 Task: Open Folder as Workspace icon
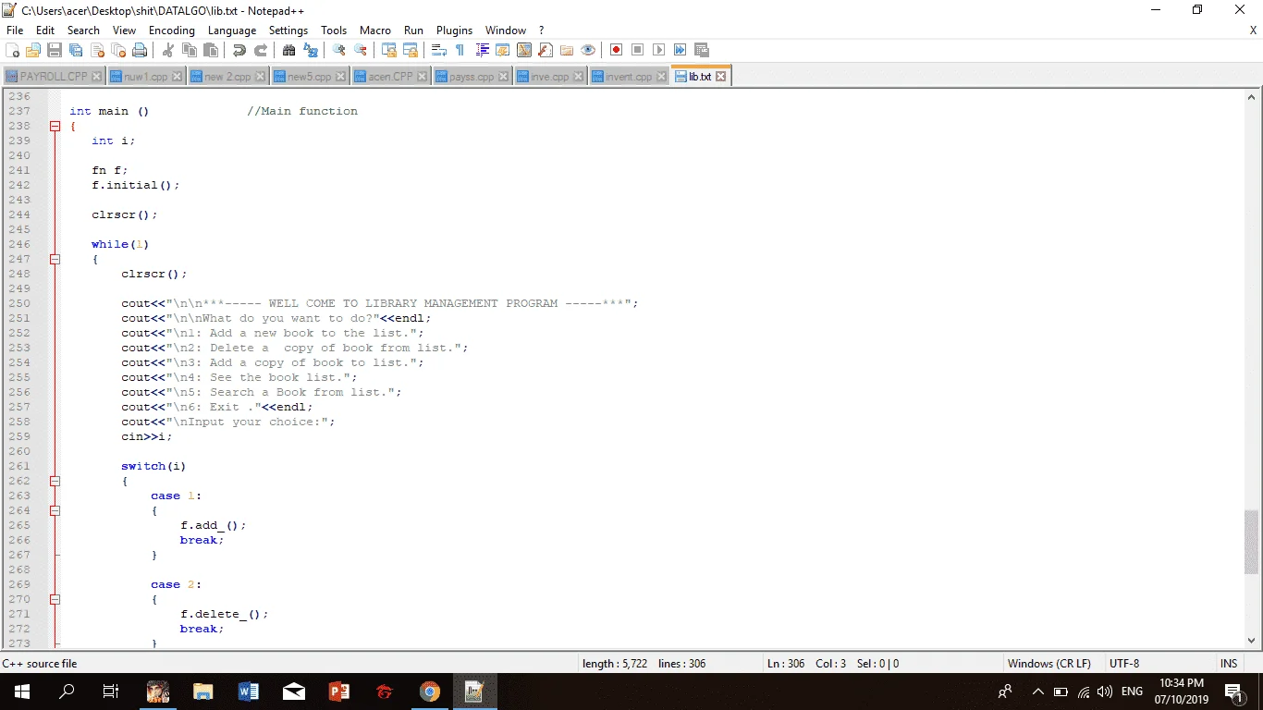(566, 50)
